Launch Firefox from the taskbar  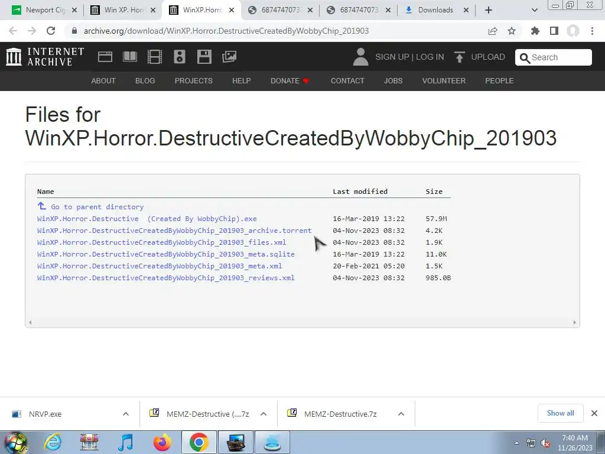click(162, 443)
